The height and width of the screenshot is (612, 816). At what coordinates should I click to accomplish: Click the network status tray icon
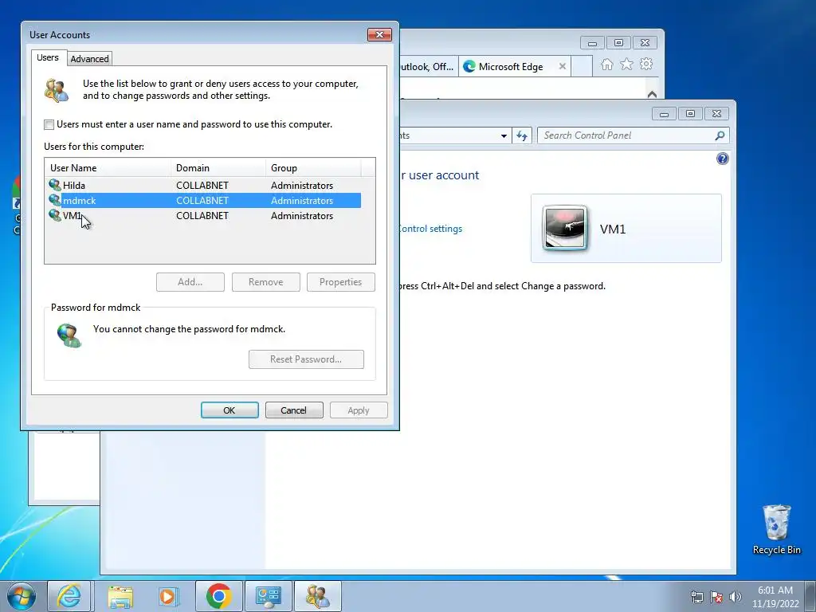tap(697, 597)
